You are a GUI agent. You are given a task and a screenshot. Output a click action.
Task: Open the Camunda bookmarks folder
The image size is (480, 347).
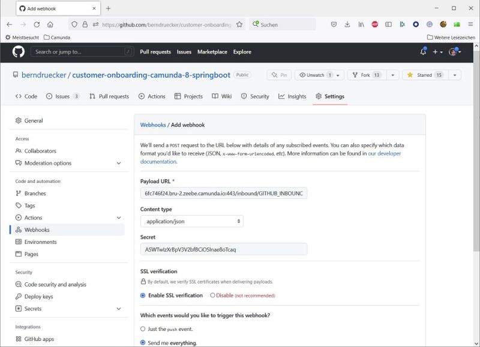click(x=57, y=37)
